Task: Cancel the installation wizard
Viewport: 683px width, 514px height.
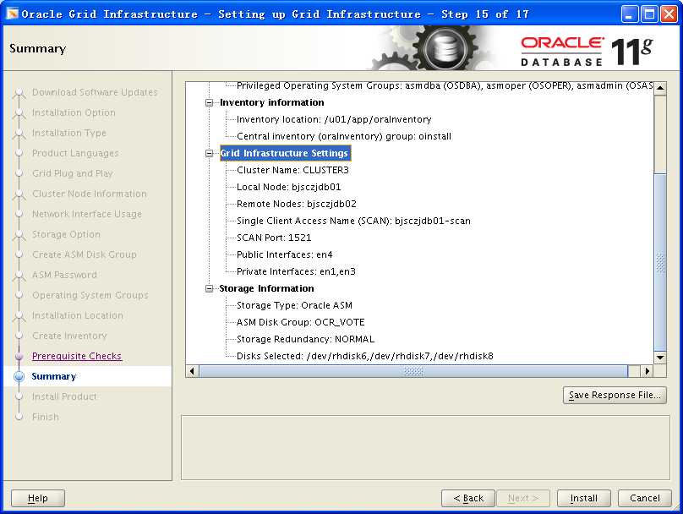Action: coord(645,498)
